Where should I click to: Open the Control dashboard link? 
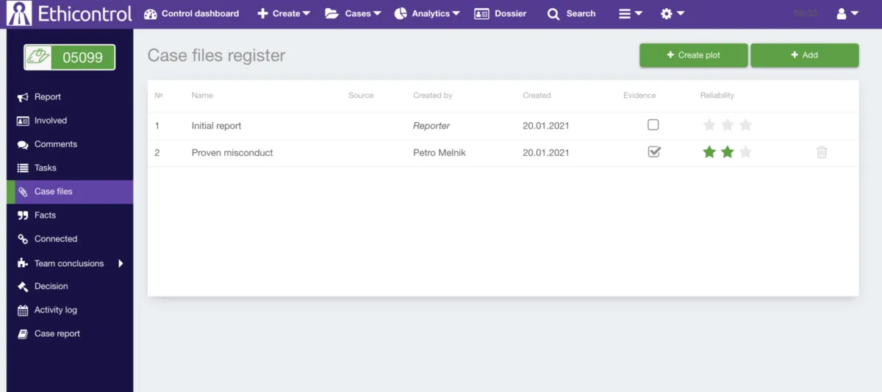(x=200, y=14)
